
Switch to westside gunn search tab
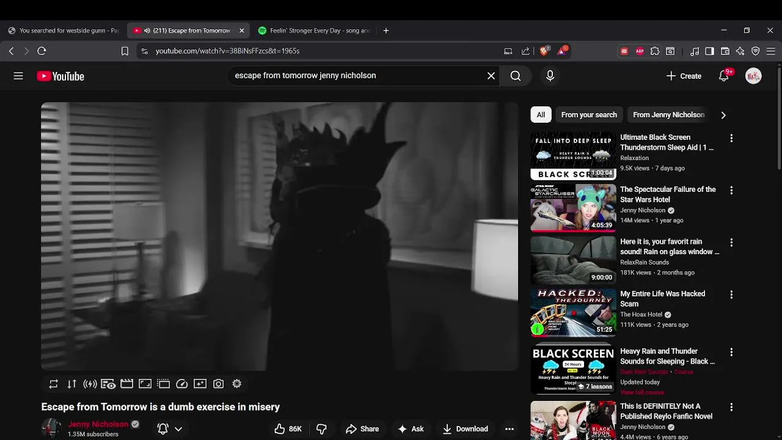(64, 31)
